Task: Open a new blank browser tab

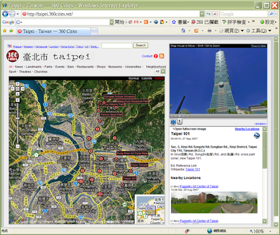Action: (x=94, y=31)
